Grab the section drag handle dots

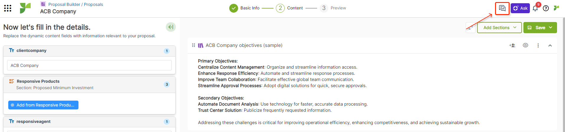[194, 45]
